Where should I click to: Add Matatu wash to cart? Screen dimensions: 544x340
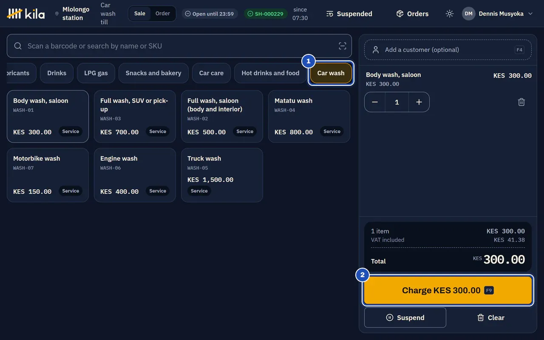pos(309,116)
